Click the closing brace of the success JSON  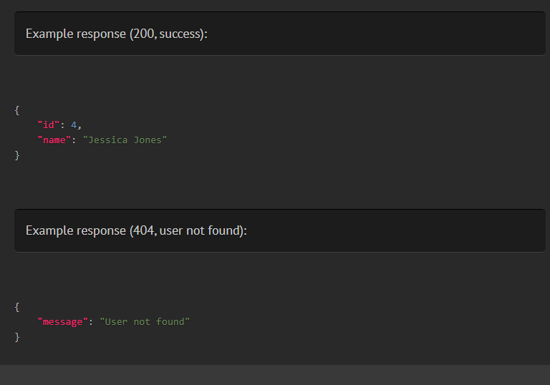pyautogui.click(x=17, y=155)
